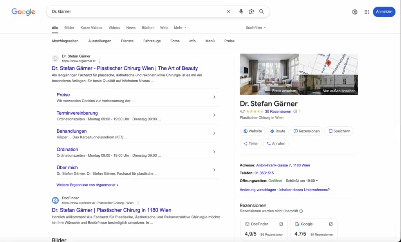
Task: Switch to the Kurze Videos tab
Action: pos(91,28)
